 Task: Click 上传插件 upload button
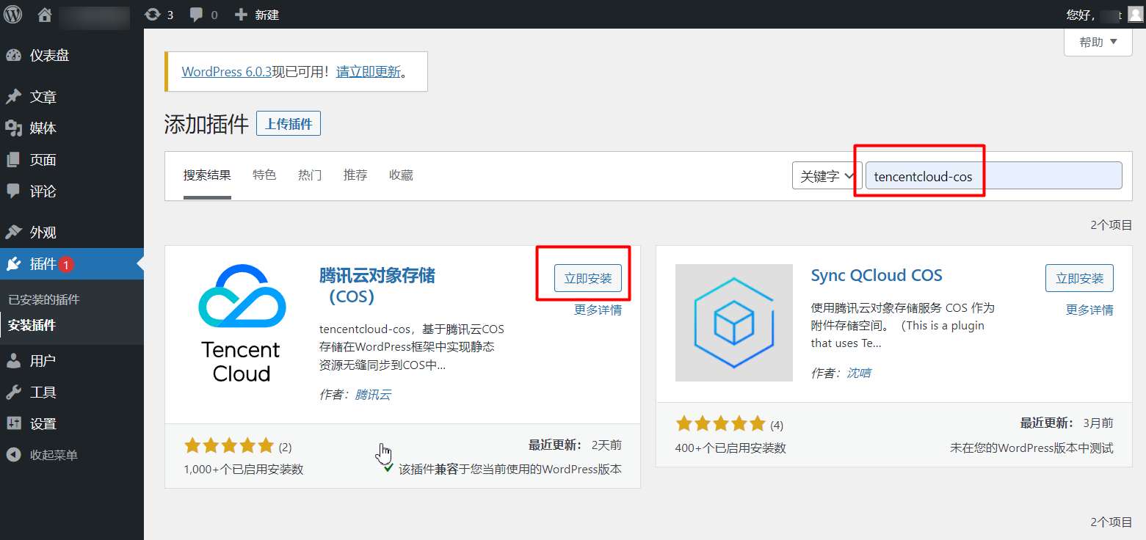[289, 124]
